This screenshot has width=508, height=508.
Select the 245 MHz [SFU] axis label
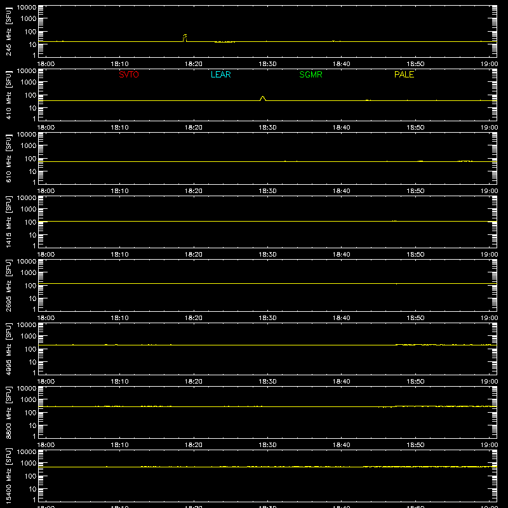pyautogui.click(x=8, y=31)
